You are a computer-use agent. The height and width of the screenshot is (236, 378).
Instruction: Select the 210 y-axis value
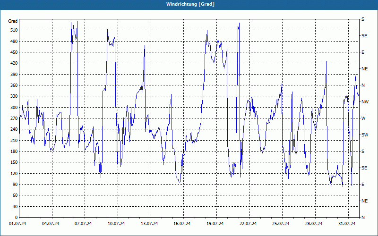click(x=14, y=140)
